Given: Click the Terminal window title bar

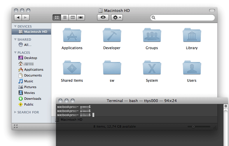Looking at the screenshot, I should click(142, 101).
